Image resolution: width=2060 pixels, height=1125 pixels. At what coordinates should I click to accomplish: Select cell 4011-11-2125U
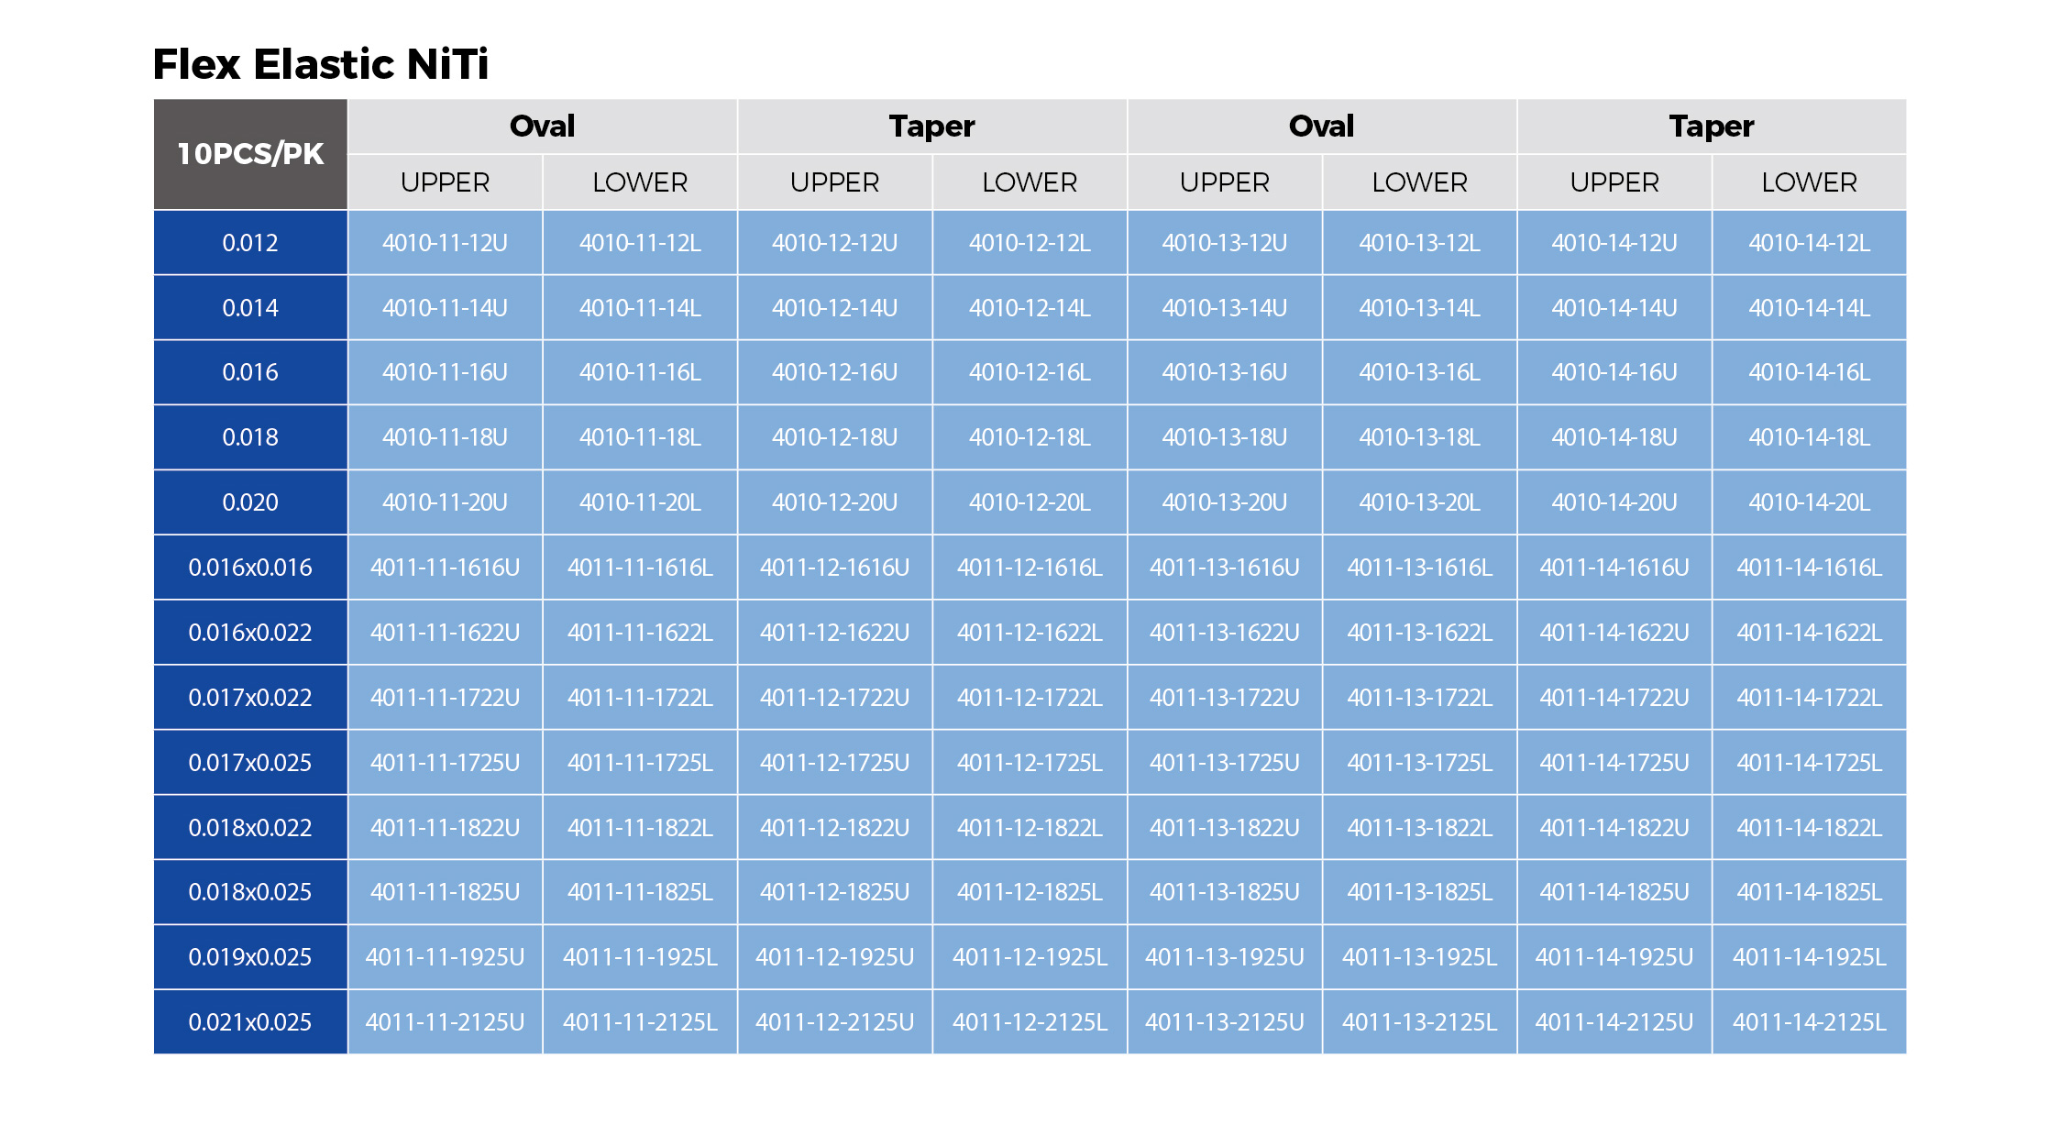446,1022
